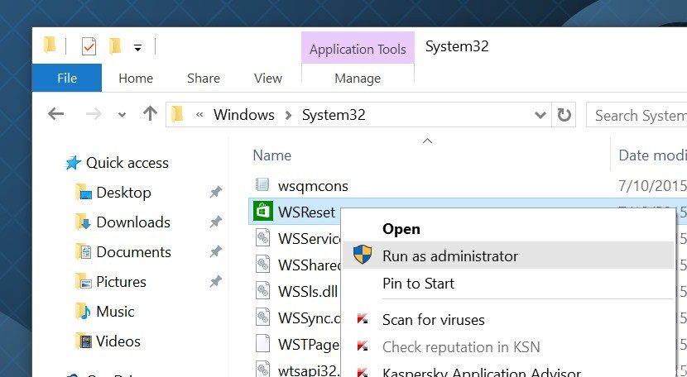Select the WSTPage file
Screen dimensions: 687x377
point(309,345)
